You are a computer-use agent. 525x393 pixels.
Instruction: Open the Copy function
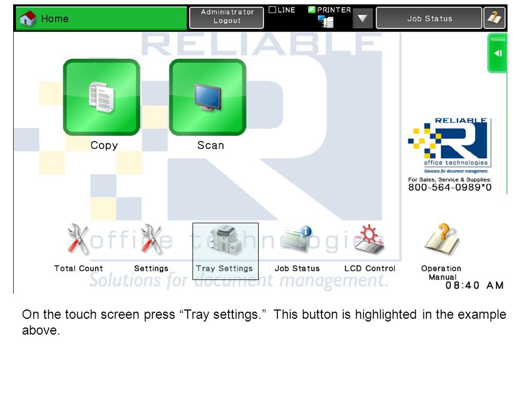click(102, 97)
